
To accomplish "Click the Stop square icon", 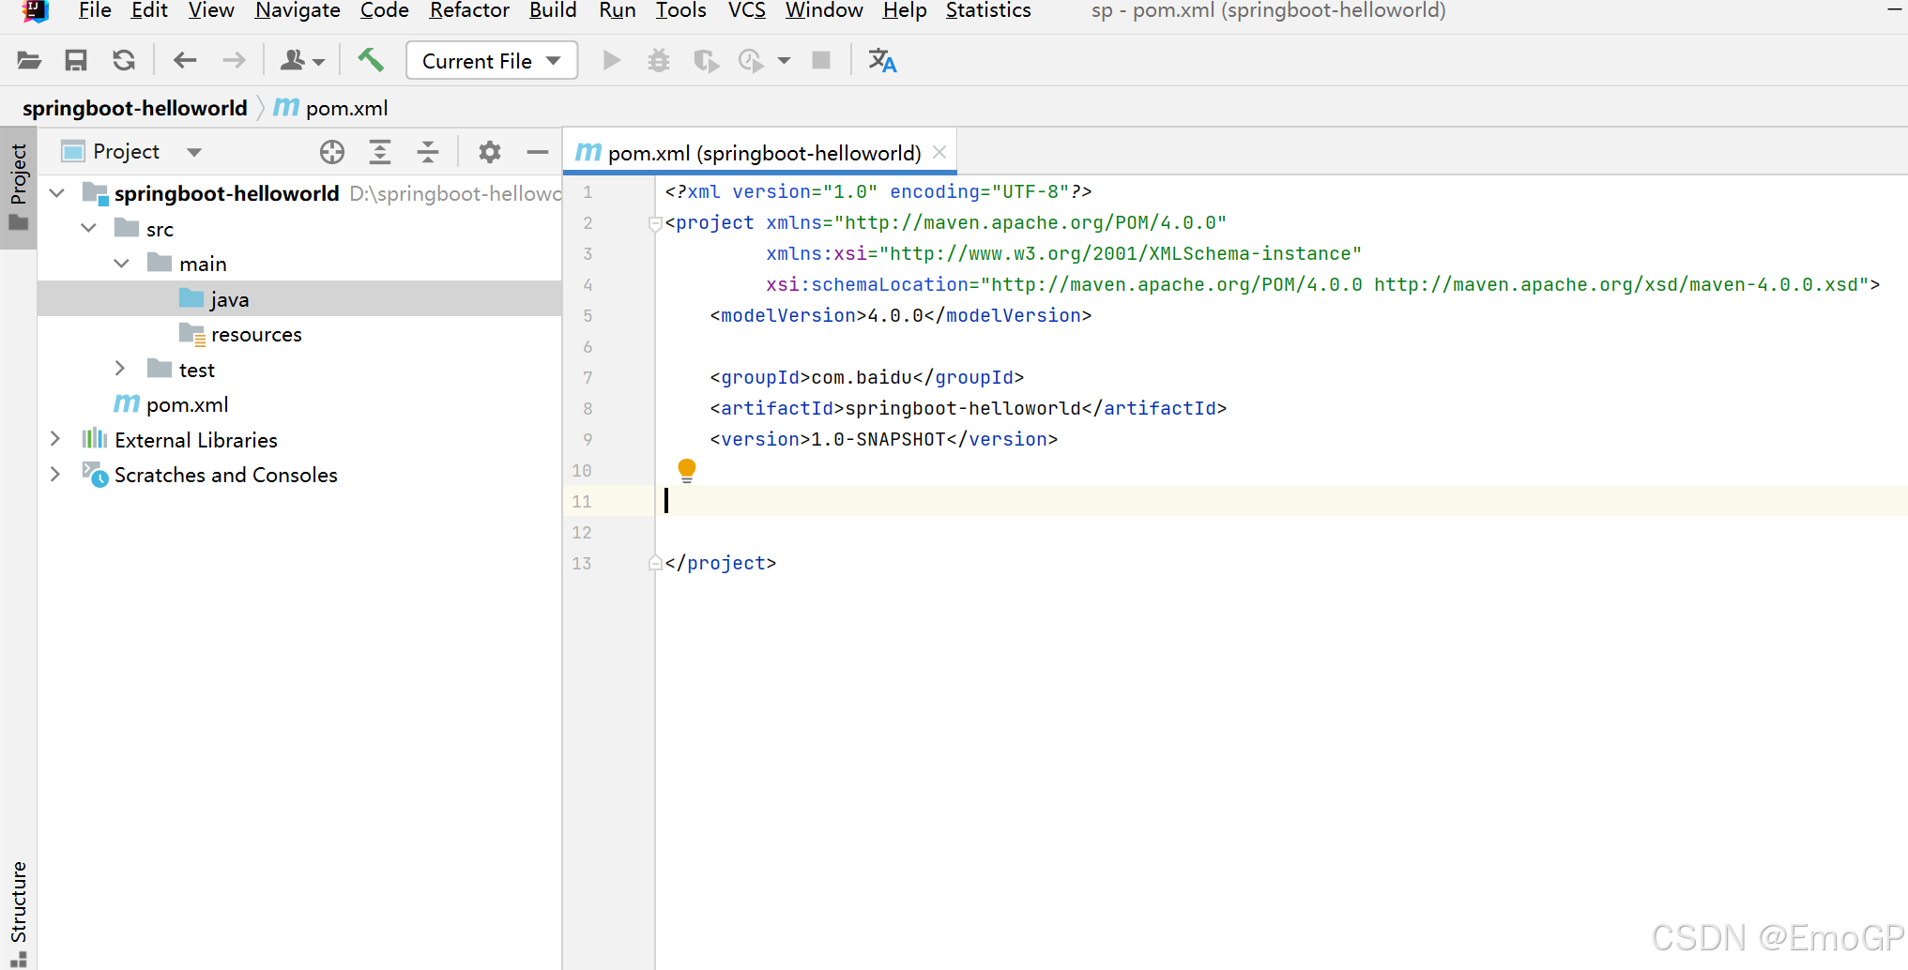I will click(x=821, y=61).
